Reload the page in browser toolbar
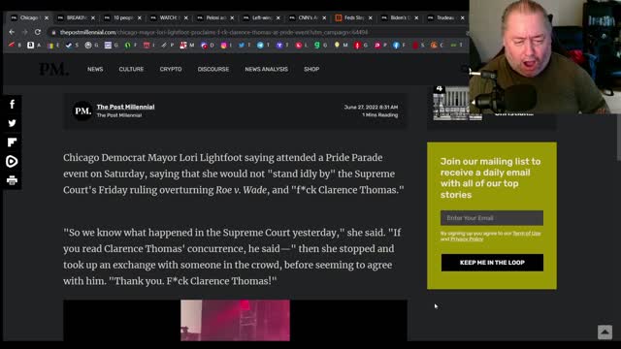 click(38, 32)
